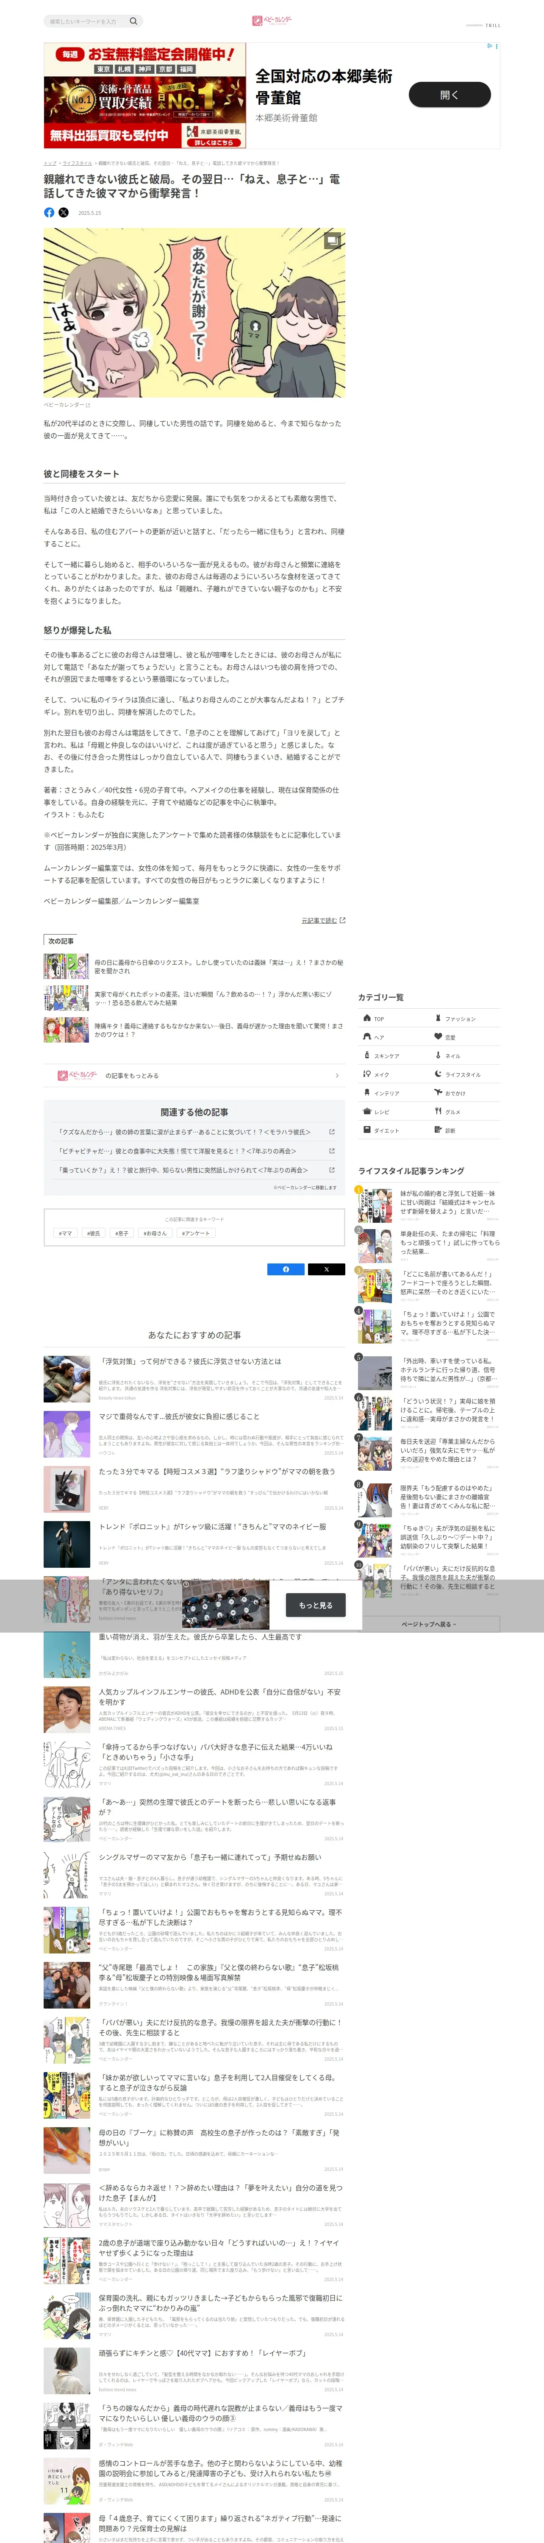Click the black X share button below tags
The width and height of the screenshot is (544, 2543).
coord(326,1269)
